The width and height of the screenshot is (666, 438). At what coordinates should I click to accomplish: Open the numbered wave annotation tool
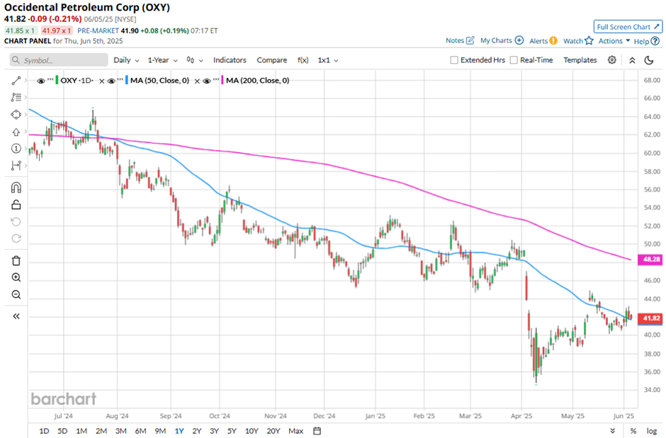pyautogui.click(x=16, y=149)
